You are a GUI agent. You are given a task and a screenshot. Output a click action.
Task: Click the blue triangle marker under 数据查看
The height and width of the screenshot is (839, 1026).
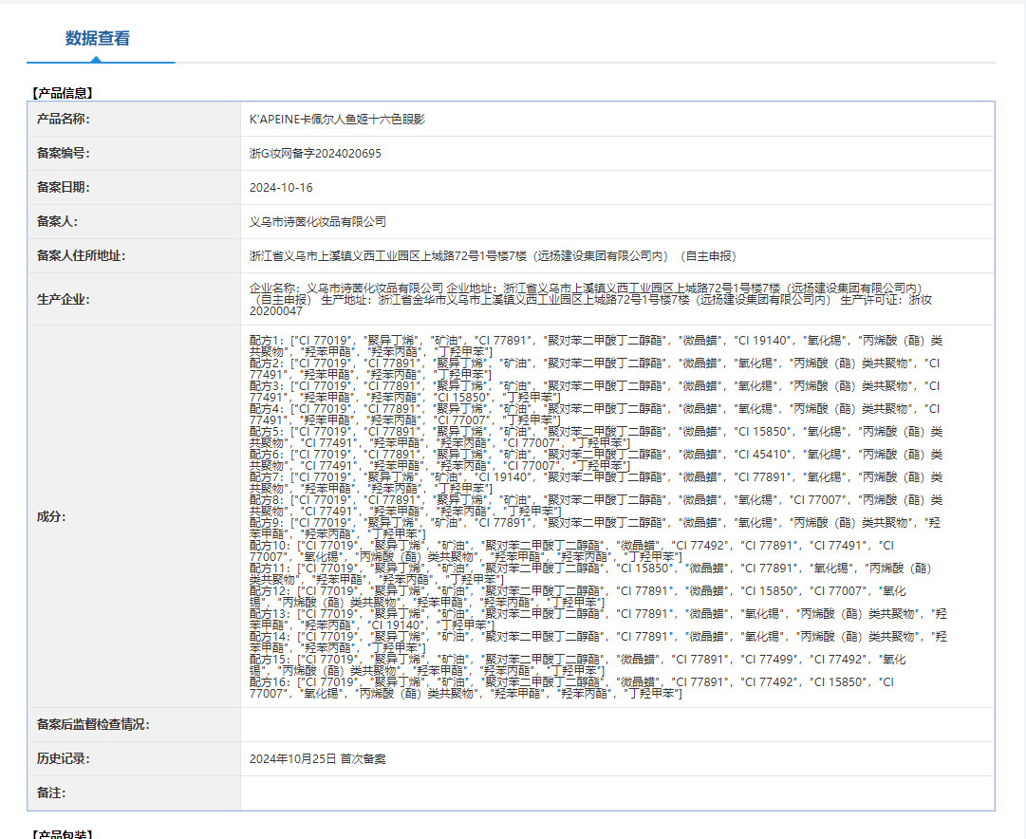pyautogui.click(x=96, y=59)
